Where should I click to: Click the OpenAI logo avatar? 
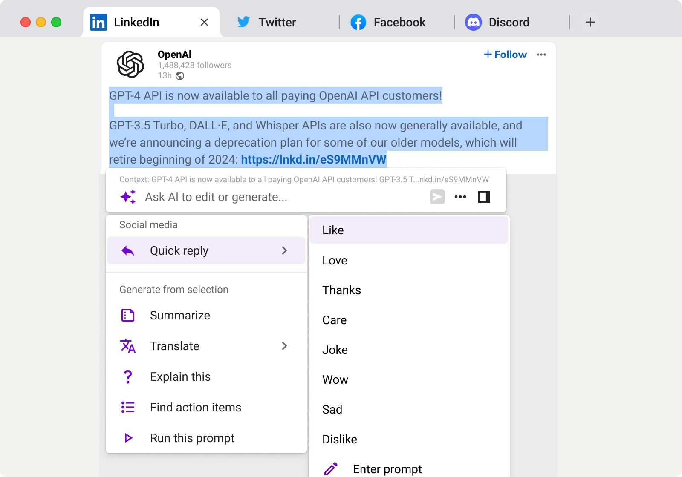click(x=130, y=64)
